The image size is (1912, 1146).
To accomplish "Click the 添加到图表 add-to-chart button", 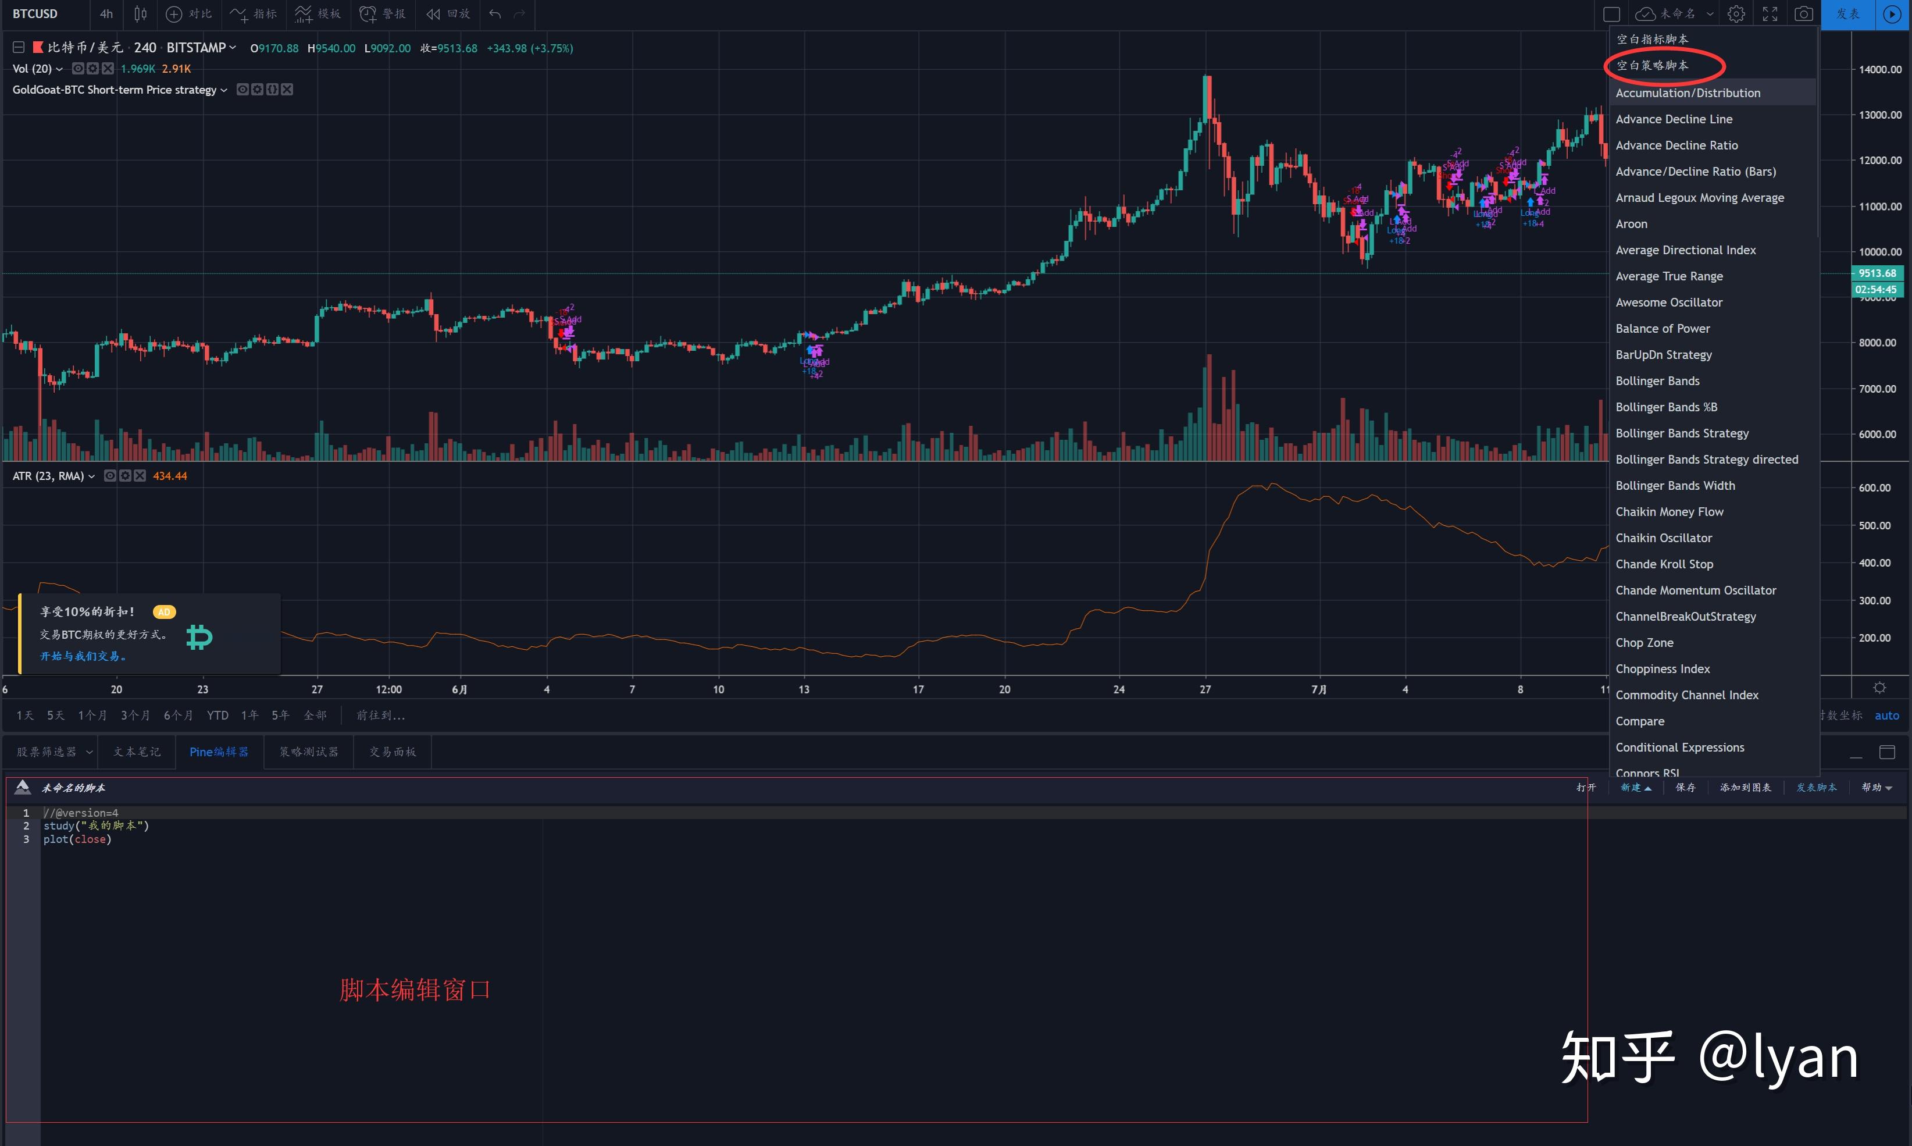I will [1745, 788].
